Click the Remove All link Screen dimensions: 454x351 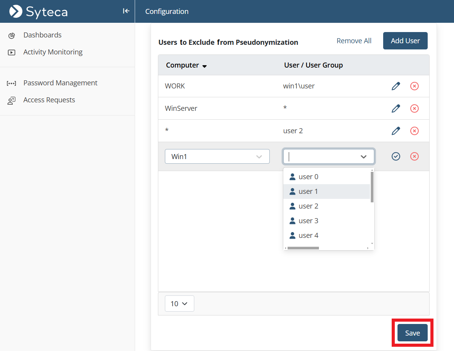[354, 41]
